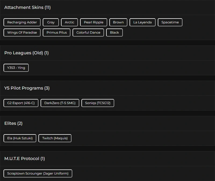
Task: Click the G2 Esport (416-C) tag
Action: click(21, 103)
